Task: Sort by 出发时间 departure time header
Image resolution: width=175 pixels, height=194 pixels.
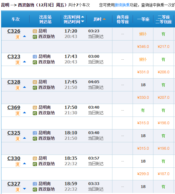Action: pyautogui.click(x=74, y=17)
